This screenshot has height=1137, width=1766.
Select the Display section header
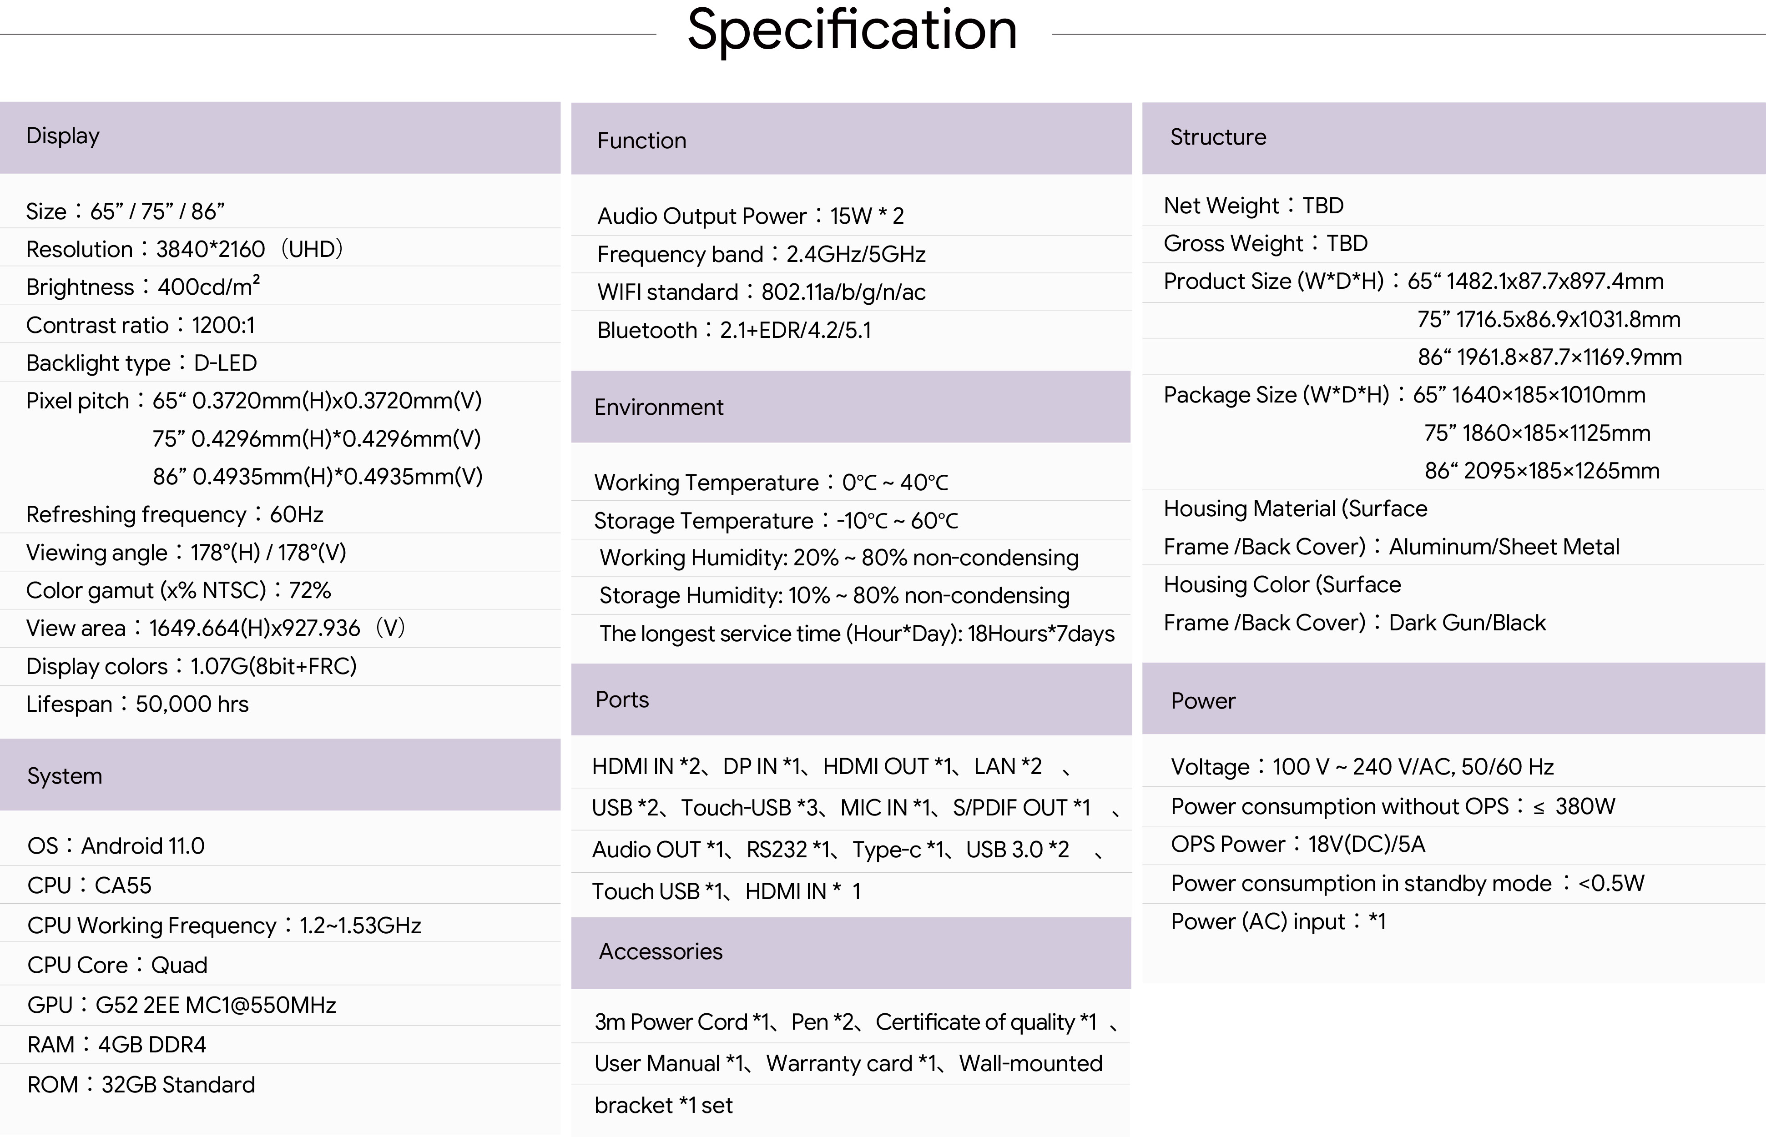coord(280,137)
